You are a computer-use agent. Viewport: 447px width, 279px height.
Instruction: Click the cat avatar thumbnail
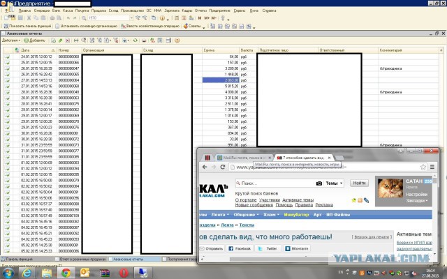[390, 188]
